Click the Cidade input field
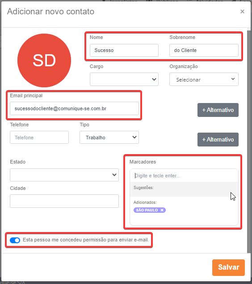The image size is (252, 284). tap(64, 201)
